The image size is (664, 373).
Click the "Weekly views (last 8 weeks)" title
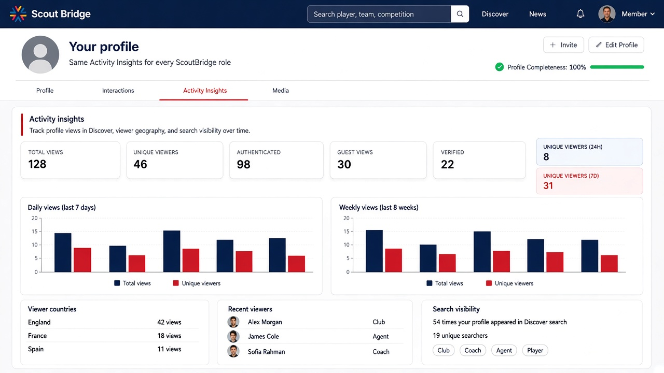(379, 207)
